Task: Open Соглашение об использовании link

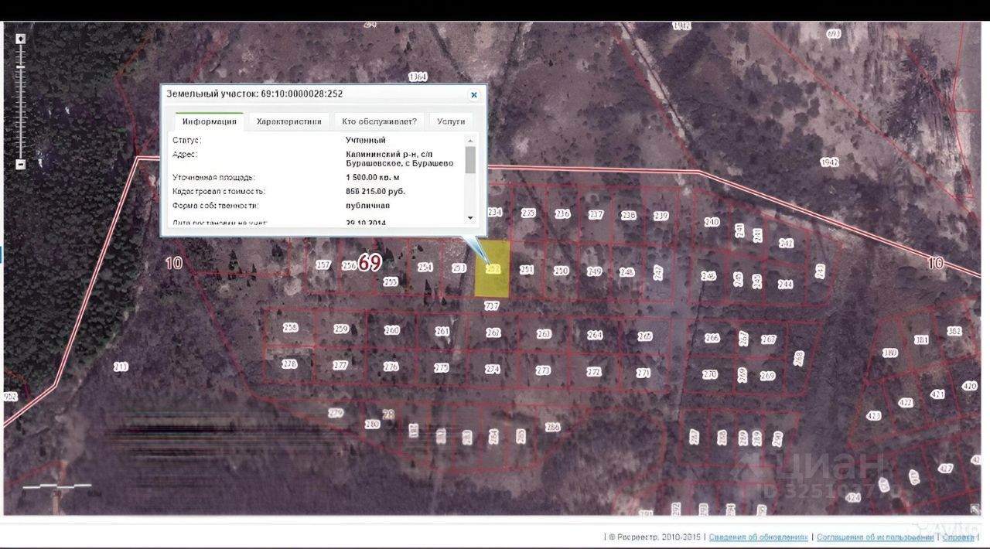Action: coord(875,537)
